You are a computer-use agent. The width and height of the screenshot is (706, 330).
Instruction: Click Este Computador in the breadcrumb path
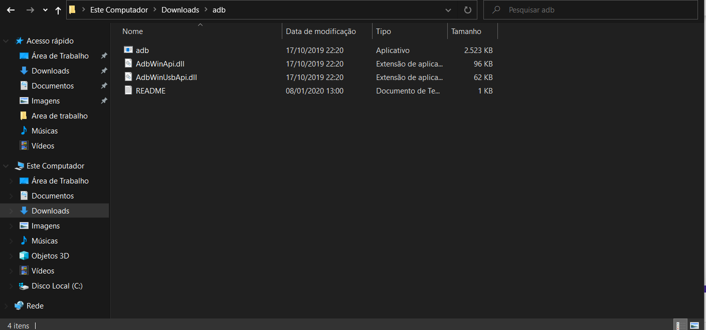[x=119, y=10]
